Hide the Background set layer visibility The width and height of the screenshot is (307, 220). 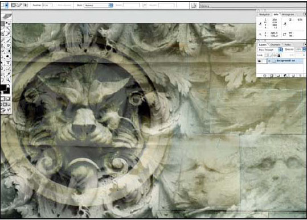pyautogui.click(x=259, y=61)
